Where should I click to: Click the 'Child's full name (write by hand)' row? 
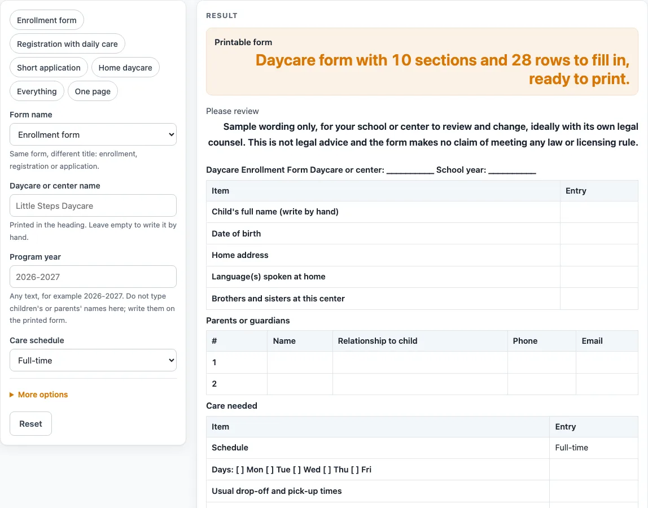coord(422,212)
